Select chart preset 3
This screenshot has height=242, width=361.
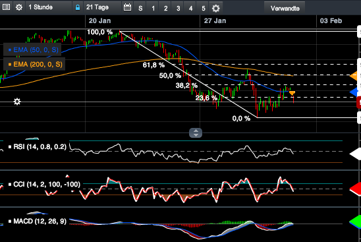tap(179, 9)
